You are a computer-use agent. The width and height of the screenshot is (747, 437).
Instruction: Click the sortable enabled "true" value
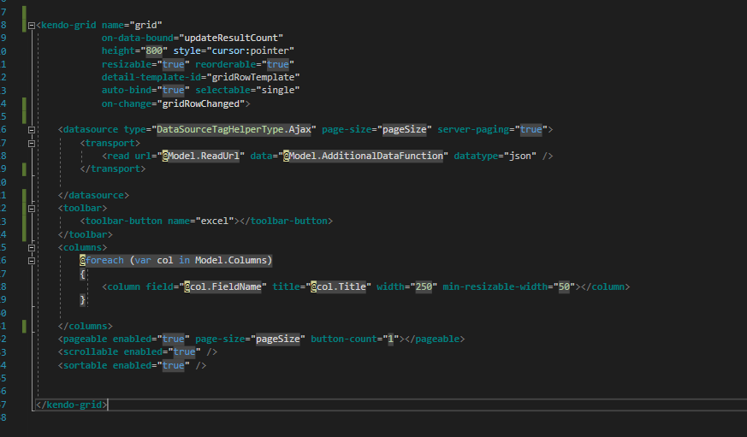pos(173,365)
